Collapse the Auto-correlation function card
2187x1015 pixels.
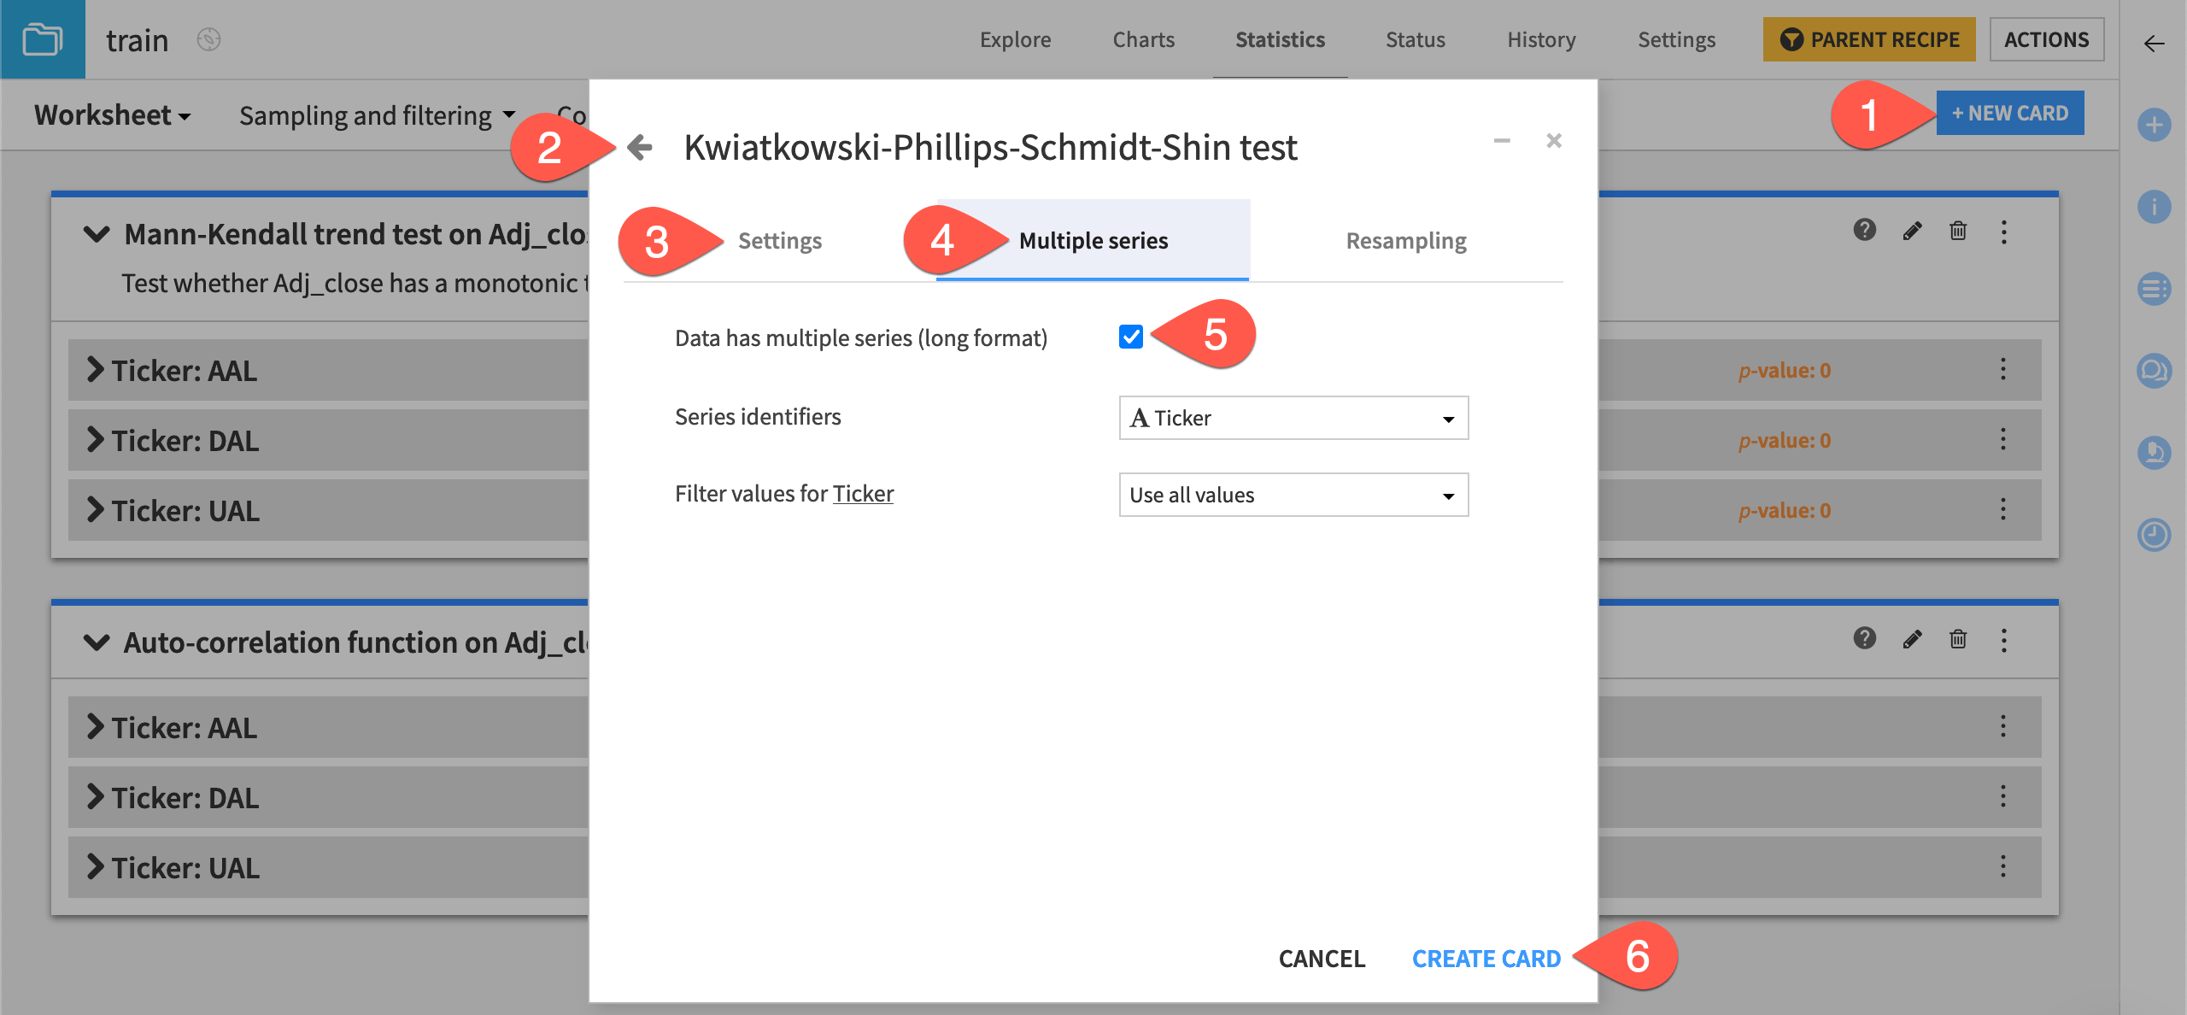[97, 642]
